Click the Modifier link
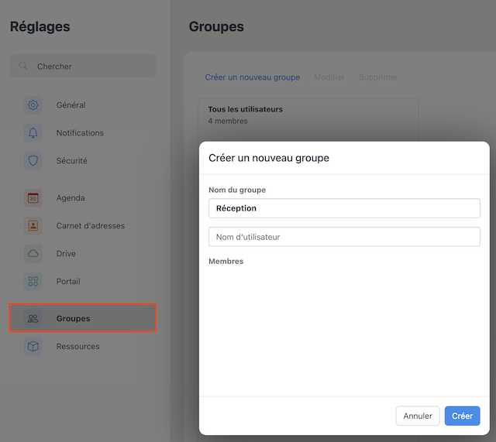 (x=329, y=77)
